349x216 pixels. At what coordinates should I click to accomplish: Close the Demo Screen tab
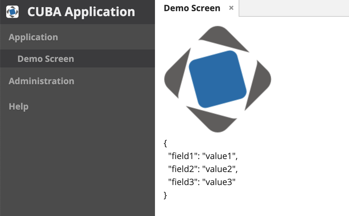pyautogui.click(x=231, y=8)
